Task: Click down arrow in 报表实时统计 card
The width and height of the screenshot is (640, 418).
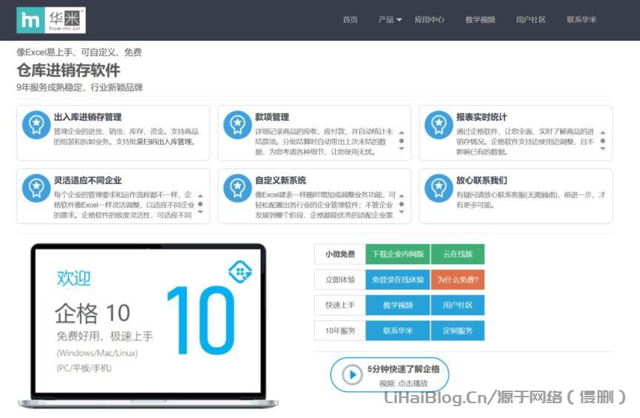Action: (x=603, y=149)
